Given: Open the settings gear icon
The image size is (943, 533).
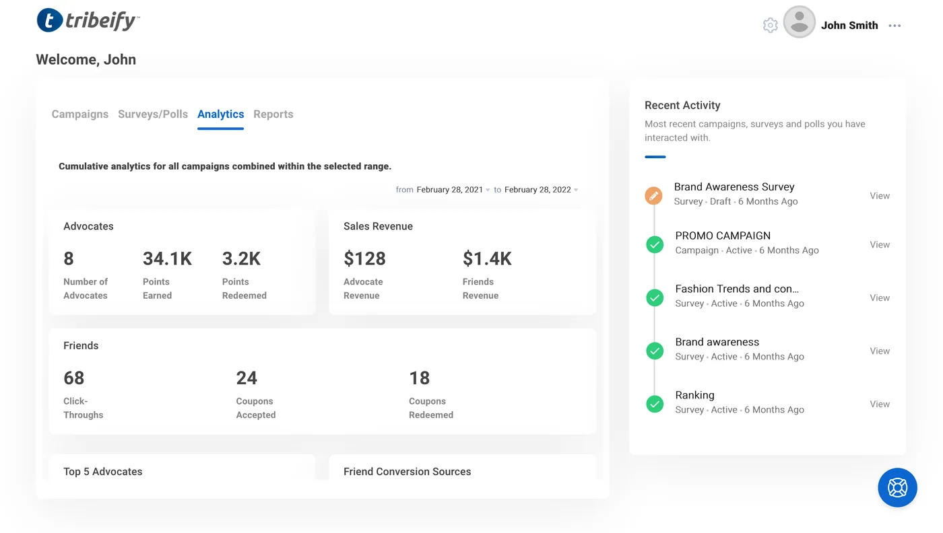Looking at the screenshot, I should click(771, 26).
